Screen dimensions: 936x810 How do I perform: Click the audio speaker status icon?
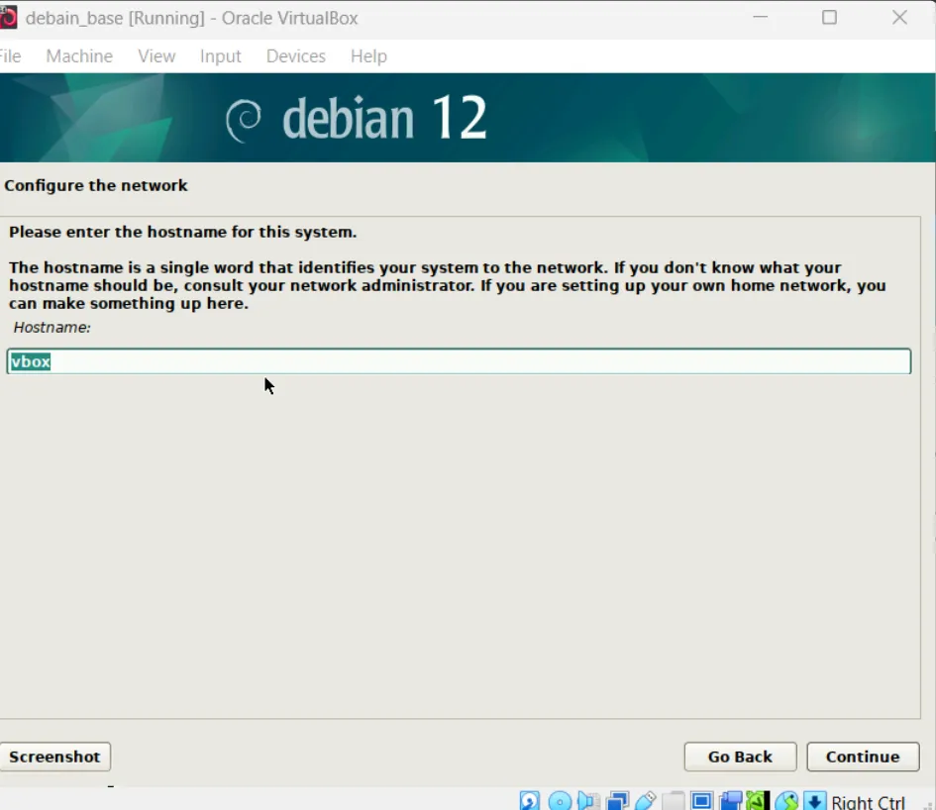588,800
